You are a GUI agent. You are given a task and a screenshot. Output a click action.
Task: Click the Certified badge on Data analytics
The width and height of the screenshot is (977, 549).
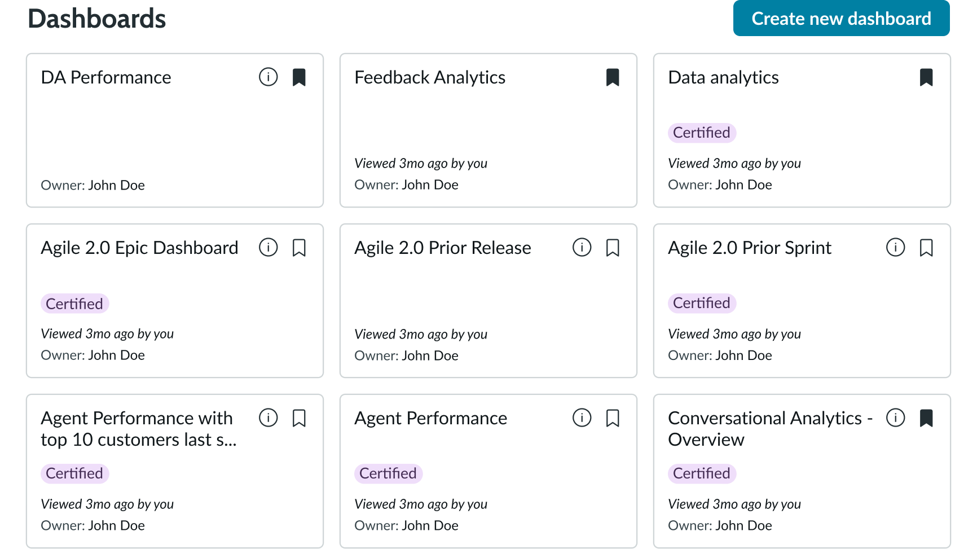pyautogui.click(x=702, y=133)
